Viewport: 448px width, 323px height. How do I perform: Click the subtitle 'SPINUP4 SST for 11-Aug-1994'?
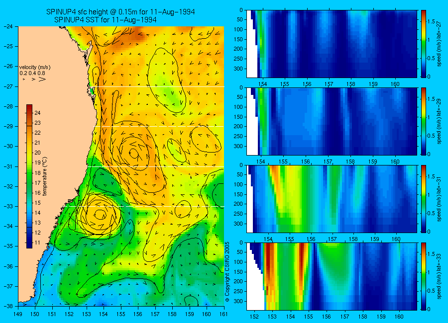(105, 20)
